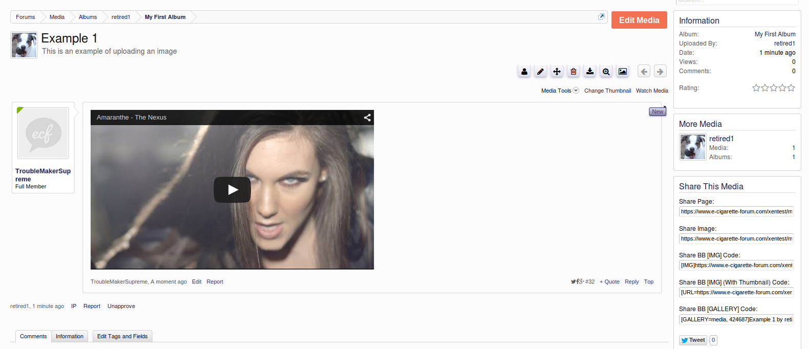
Task: Click the Change Thumbnail link
Action: (x=607, y=91)
